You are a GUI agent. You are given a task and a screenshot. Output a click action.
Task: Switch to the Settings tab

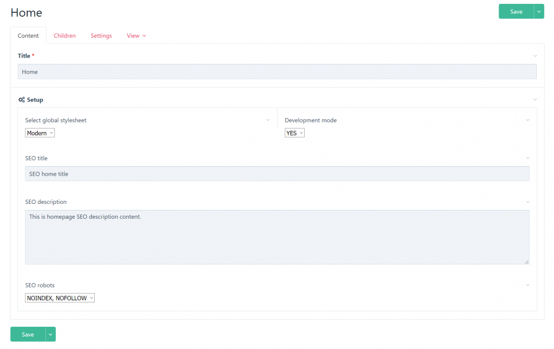[101, 35]
